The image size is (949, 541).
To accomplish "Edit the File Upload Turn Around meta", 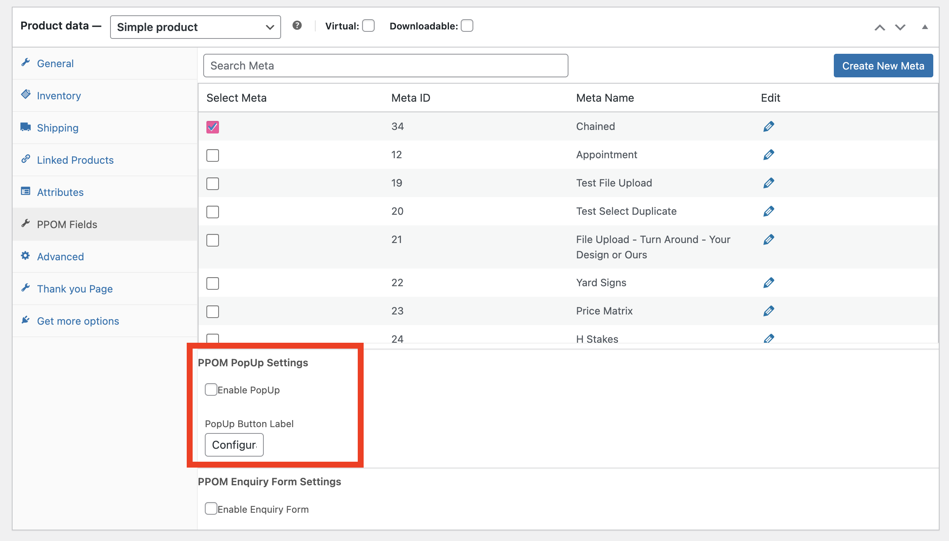I will [768, 239].
